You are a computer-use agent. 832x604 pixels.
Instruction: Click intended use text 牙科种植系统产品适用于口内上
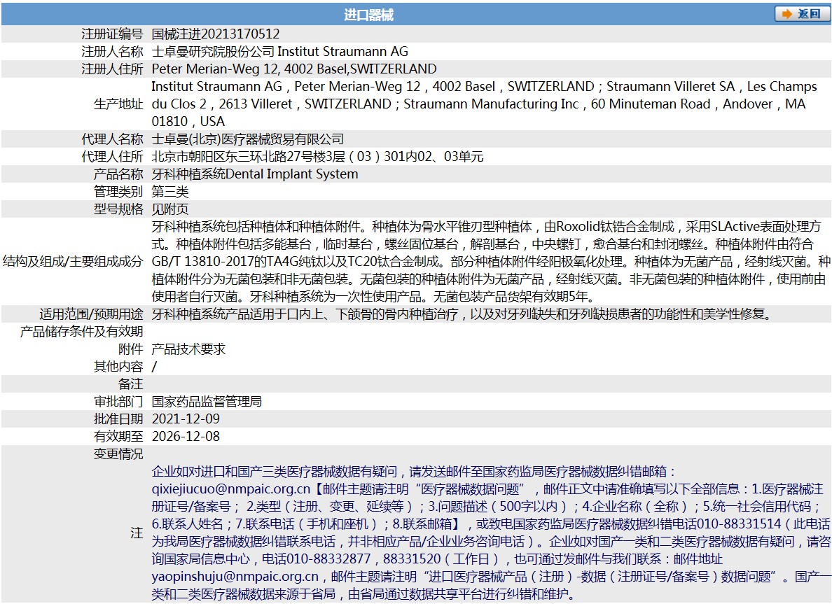237,314
